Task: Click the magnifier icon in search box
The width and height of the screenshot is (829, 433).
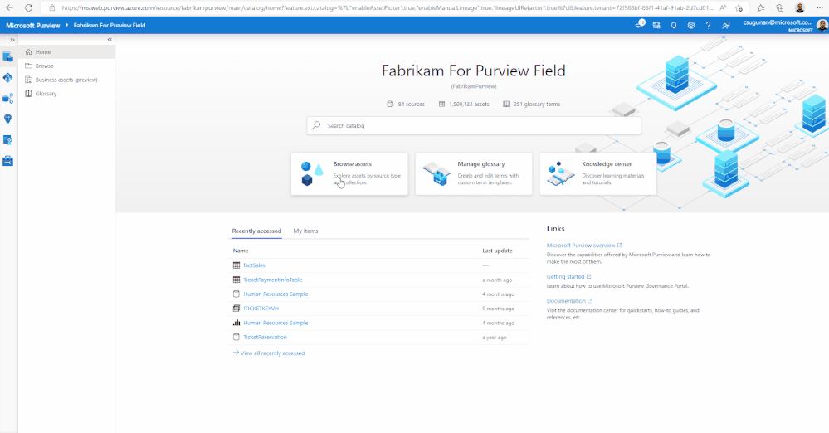Action: click(316, 125)
